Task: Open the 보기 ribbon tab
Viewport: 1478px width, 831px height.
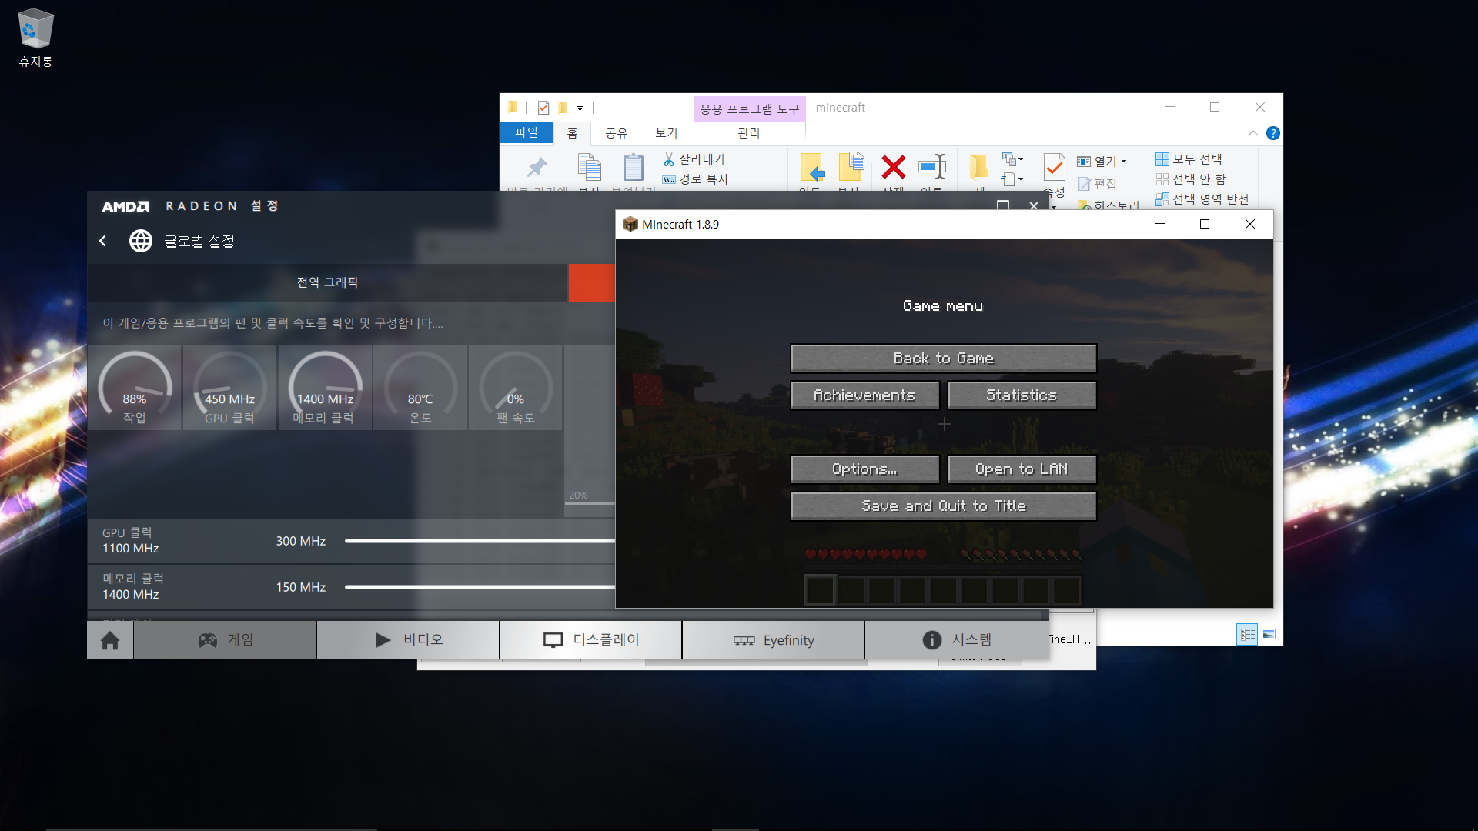Action: click(666, 133)
